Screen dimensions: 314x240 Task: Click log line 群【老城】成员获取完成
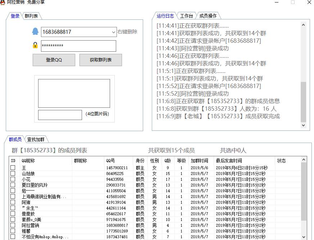[x=218, y=116]
